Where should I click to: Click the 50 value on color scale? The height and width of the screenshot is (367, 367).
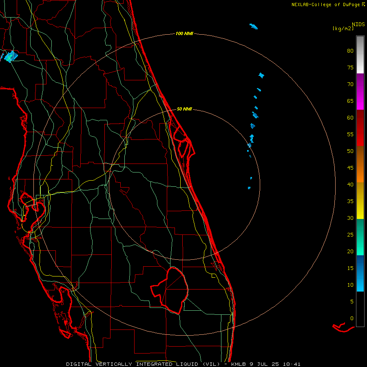(x=350, y=151)
